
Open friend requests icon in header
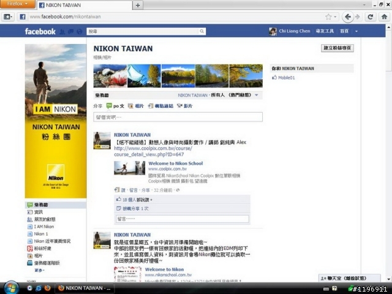(62, 31)
